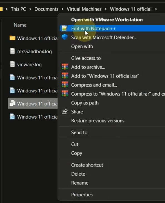The height and width of the screenshot is (203, 165).
Task: Navigate to Virtual Machines breadcrumb
Action: tap(84, 9)
